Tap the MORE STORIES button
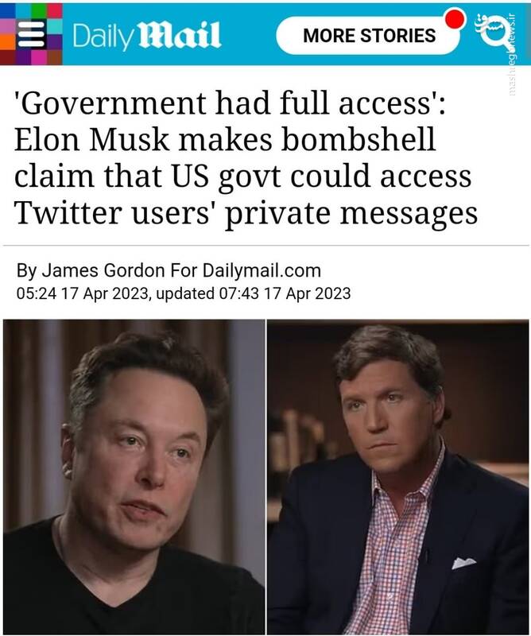The image size is (531, 636). pos(368,36)
